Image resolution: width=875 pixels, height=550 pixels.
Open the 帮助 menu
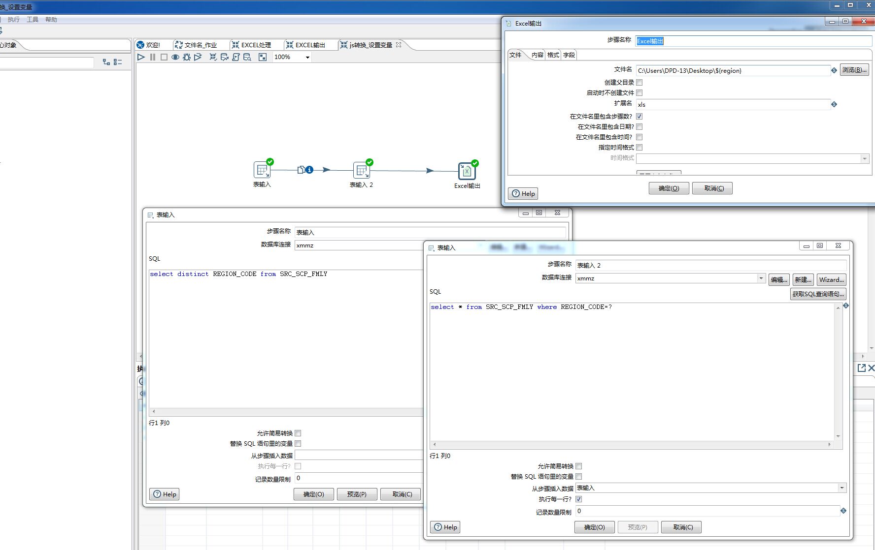click(51, 20)
